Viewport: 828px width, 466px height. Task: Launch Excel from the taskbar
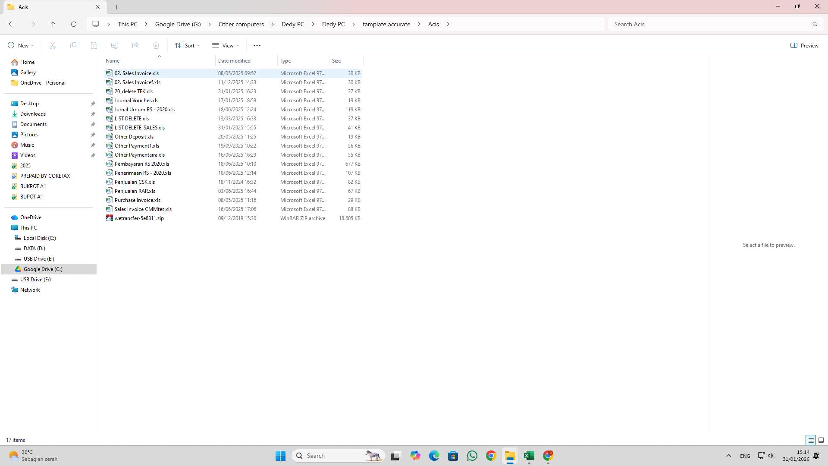pos(529,456)
